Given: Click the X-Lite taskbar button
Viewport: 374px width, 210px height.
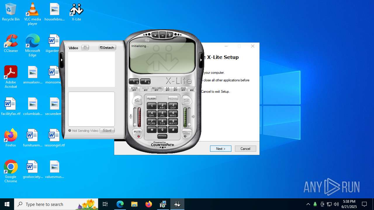Looking at the screenshot, I should pos(177,204).
